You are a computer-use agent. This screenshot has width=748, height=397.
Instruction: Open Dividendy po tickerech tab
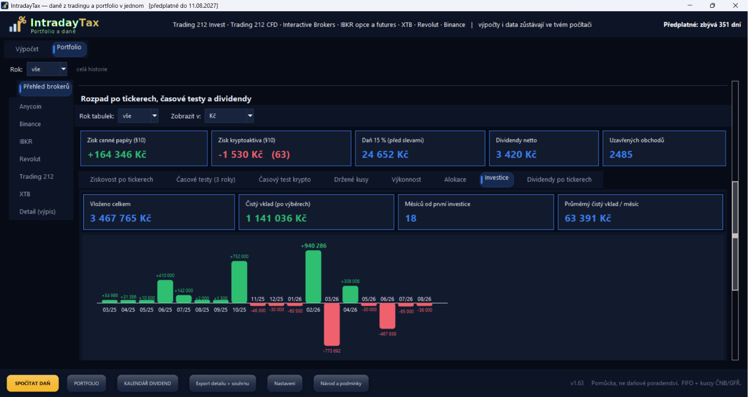[559, 180]
